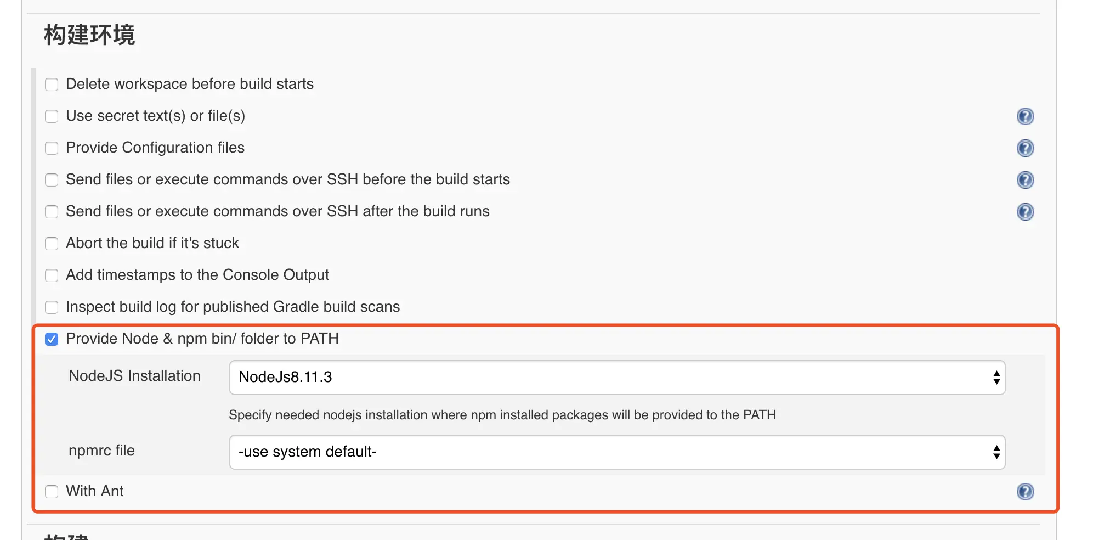Open help icon for With Ant
Viewport: 1110px width, 540px height.
pos(1025,492)
